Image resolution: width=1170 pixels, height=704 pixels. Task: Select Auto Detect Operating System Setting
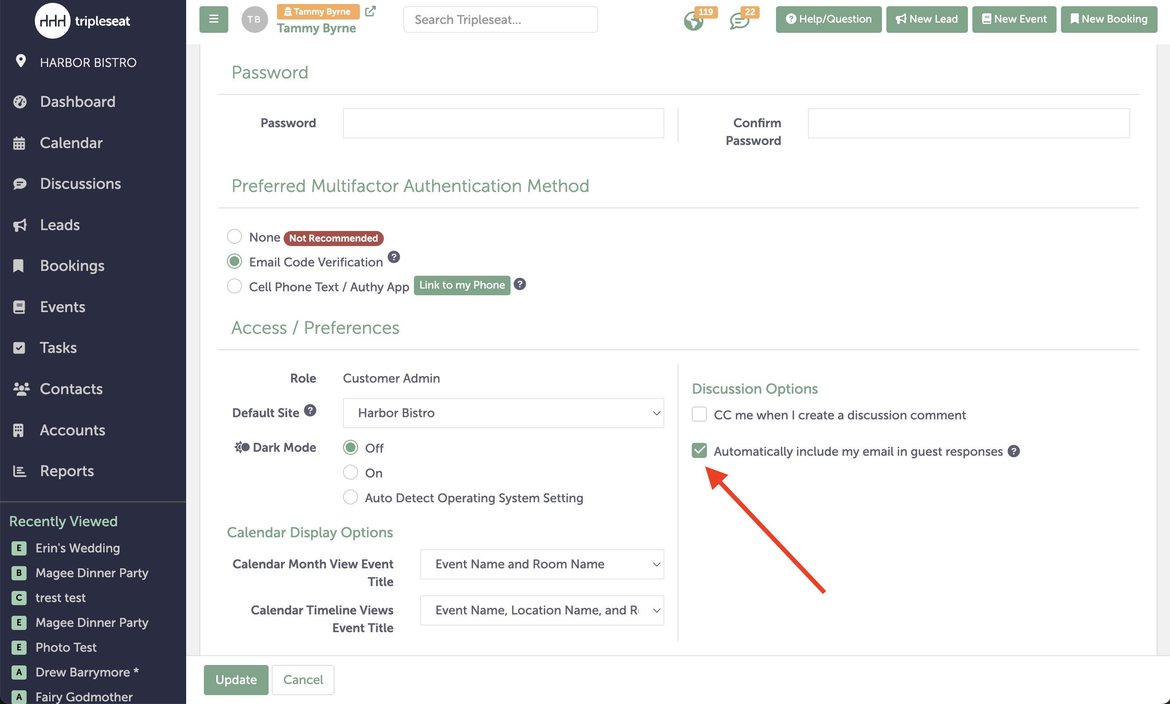click(351, 497)
